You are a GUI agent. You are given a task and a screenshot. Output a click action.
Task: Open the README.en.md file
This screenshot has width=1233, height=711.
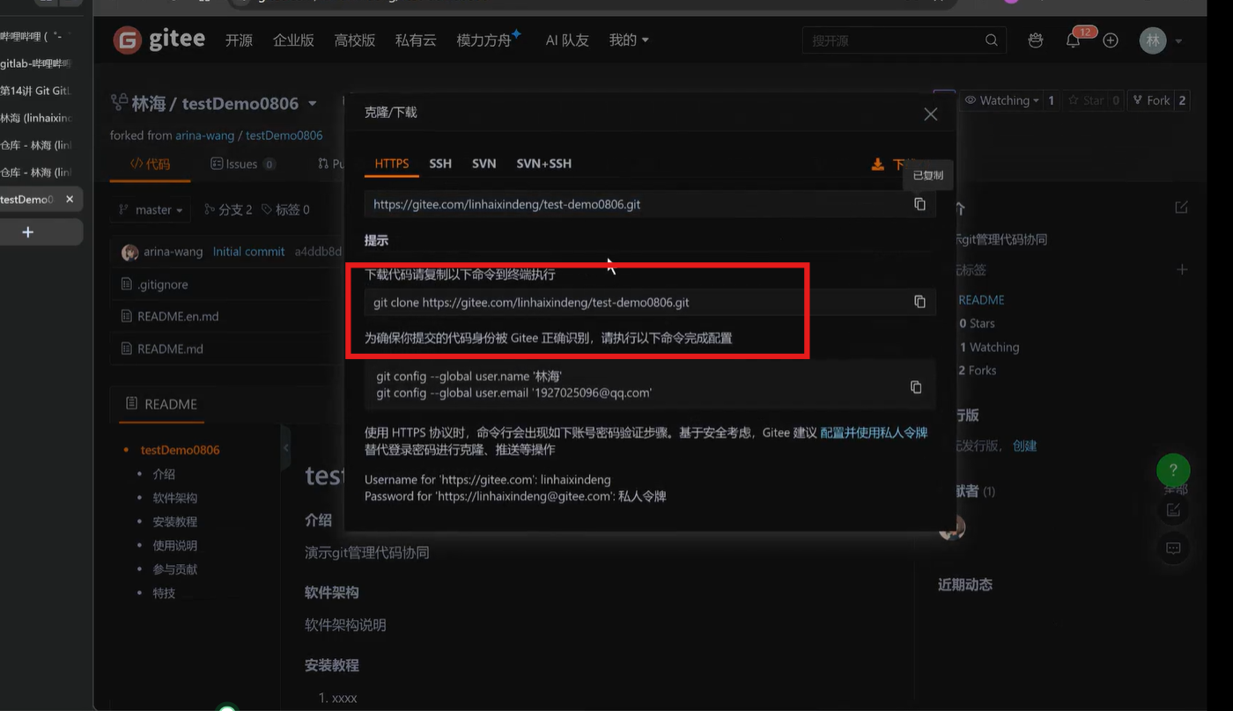(178, 317)
